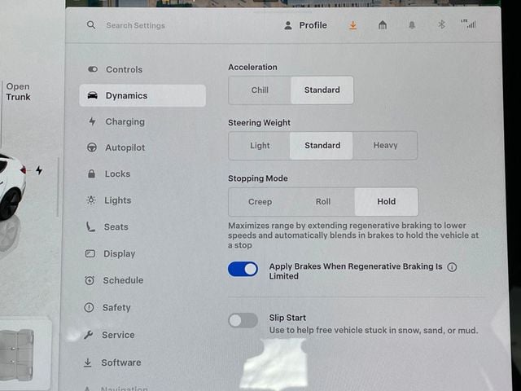Tap the clock icon beside Schedule
The image size is (521, 391).
(90, 280)
